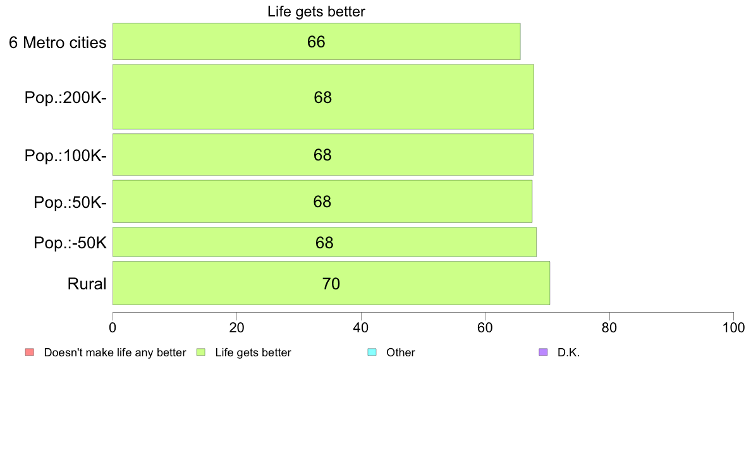Click the 'Doesn't make life any better' legend text
The height and width of the screenshot is (465, 751).
tap(115, 353)
